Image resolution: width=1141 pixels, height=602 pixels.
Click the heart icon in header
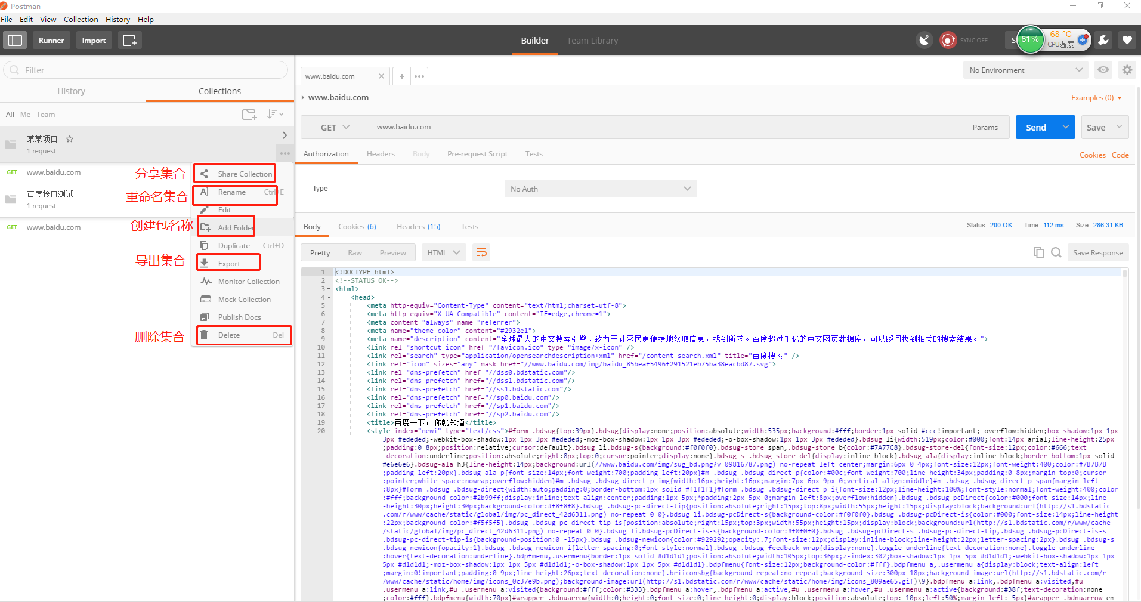pyautogui.click(x=1127, y=40)
